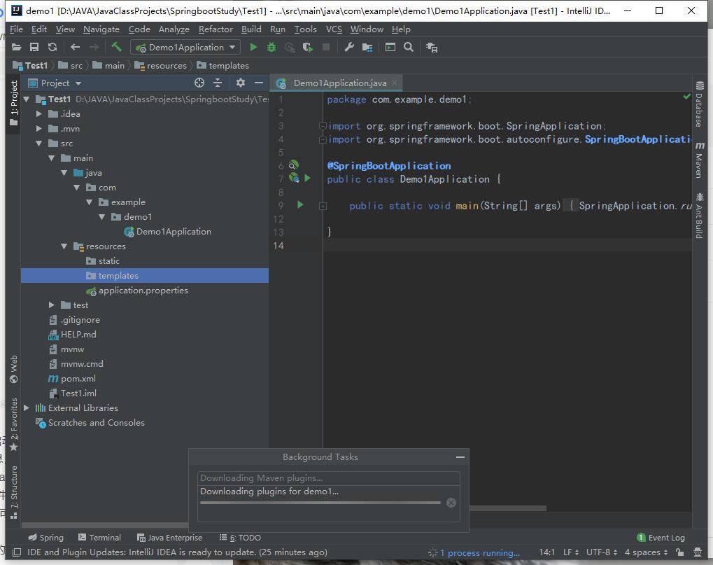Open the Refactor menu

[216, 29]
